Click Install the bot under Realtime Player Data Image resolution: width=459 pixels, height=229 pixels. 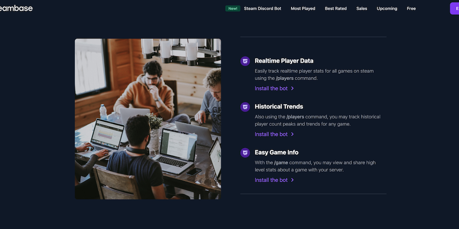271,88
